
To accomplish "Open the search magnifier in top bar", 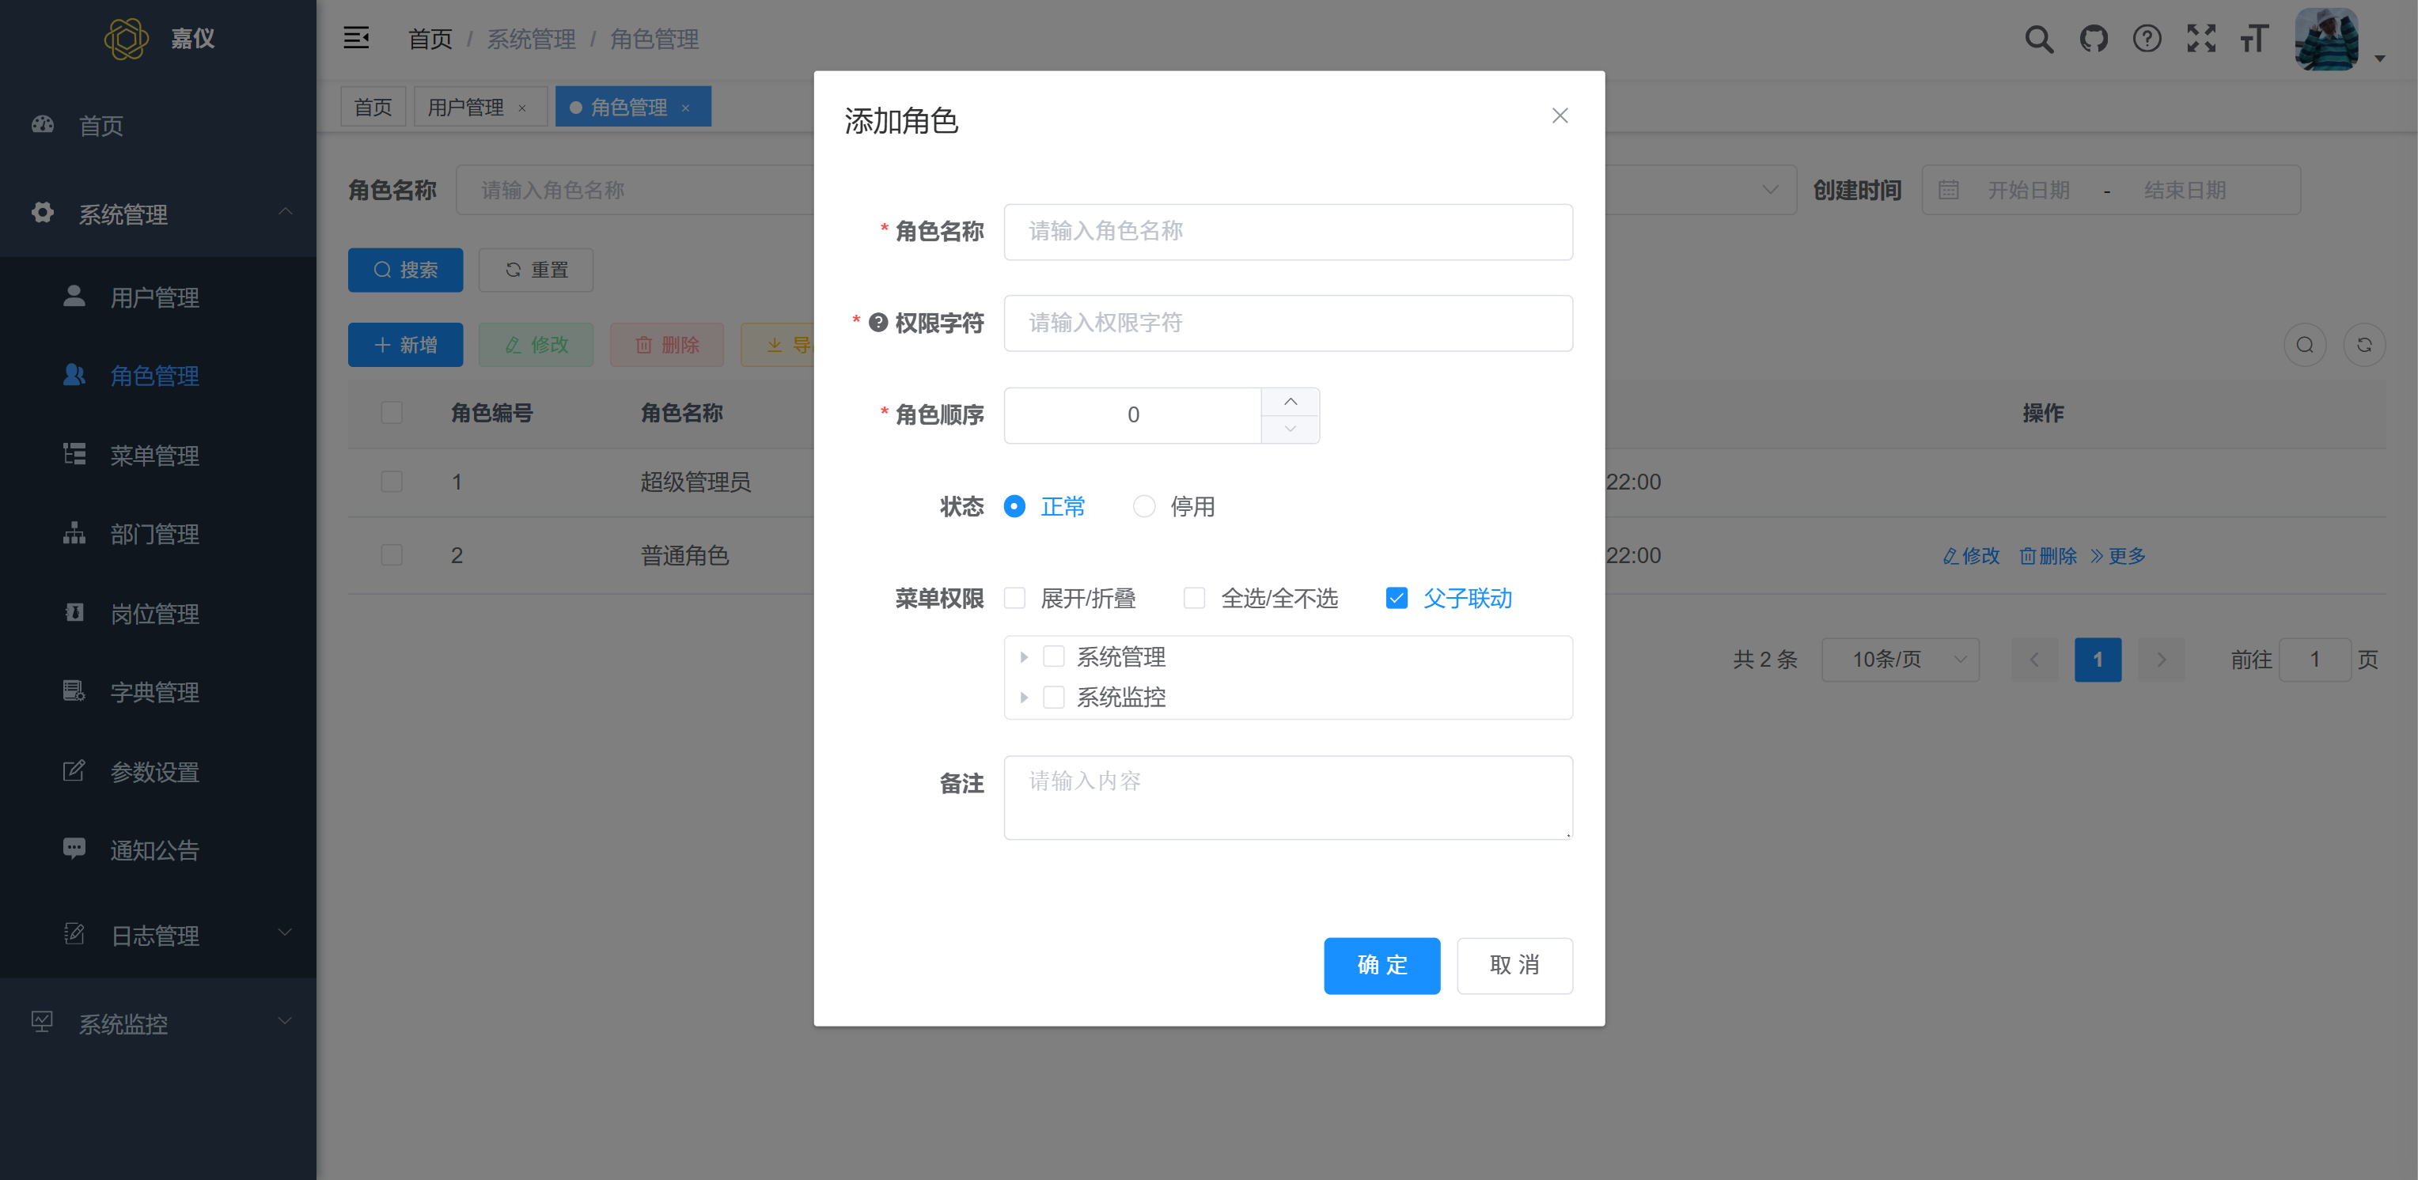I will point(2038,40).
